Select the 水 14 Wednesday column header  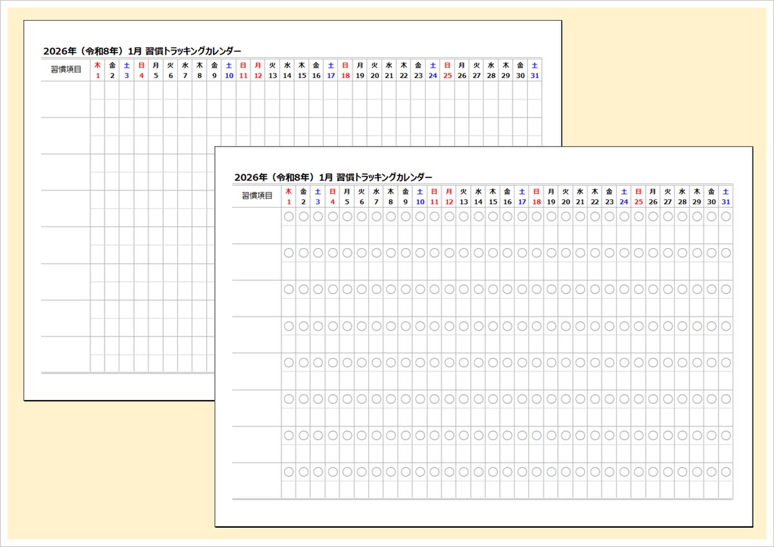pyautogui.click(x=478, y=196)
